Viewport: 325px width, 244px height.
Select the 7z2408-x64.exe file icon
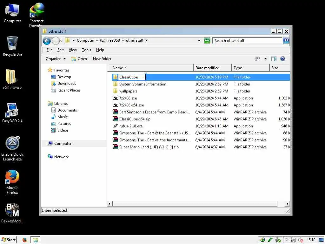116,105
